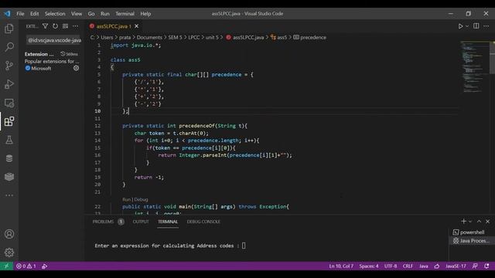Viewport: 495px width, 278px height.
Task: Open the Help menu
Action: (x=145, y=14)
